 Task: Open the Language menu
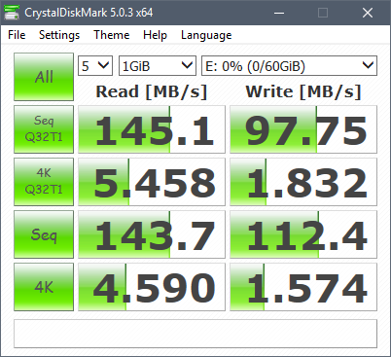(x=206, y=35)
